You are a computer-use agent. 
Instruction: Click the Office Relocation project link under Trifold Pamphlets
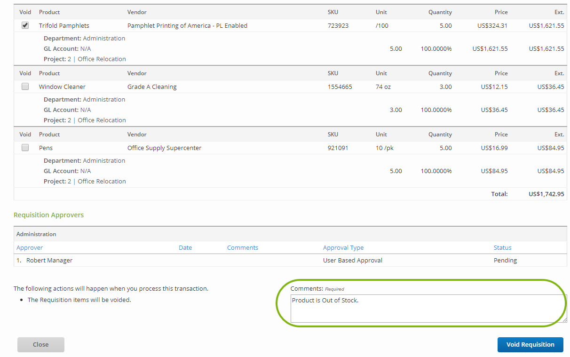pos(102,59)
